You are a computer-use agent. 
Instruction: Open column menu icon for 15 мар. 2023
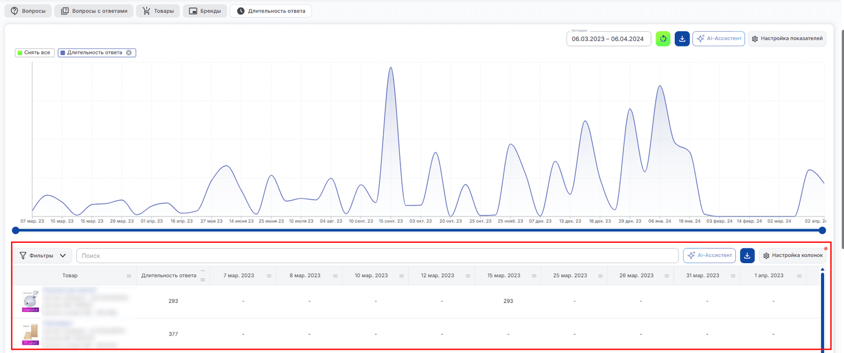[535, 276]
